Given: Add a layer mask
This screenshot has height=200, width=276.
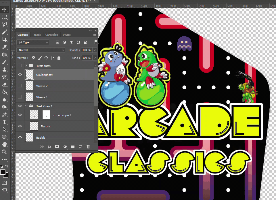Looking at the screenshot, I should coord(57,147).
